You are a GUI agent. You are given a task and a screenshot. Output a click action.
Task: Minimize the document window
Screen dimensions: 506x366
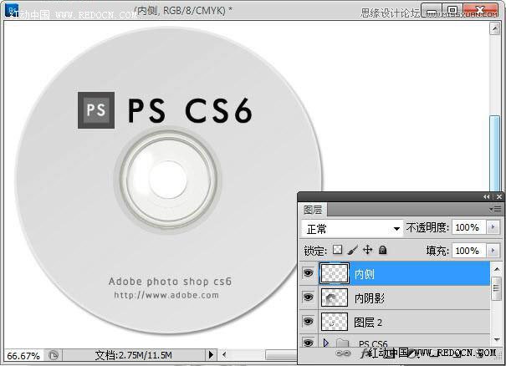pos(432,10)
